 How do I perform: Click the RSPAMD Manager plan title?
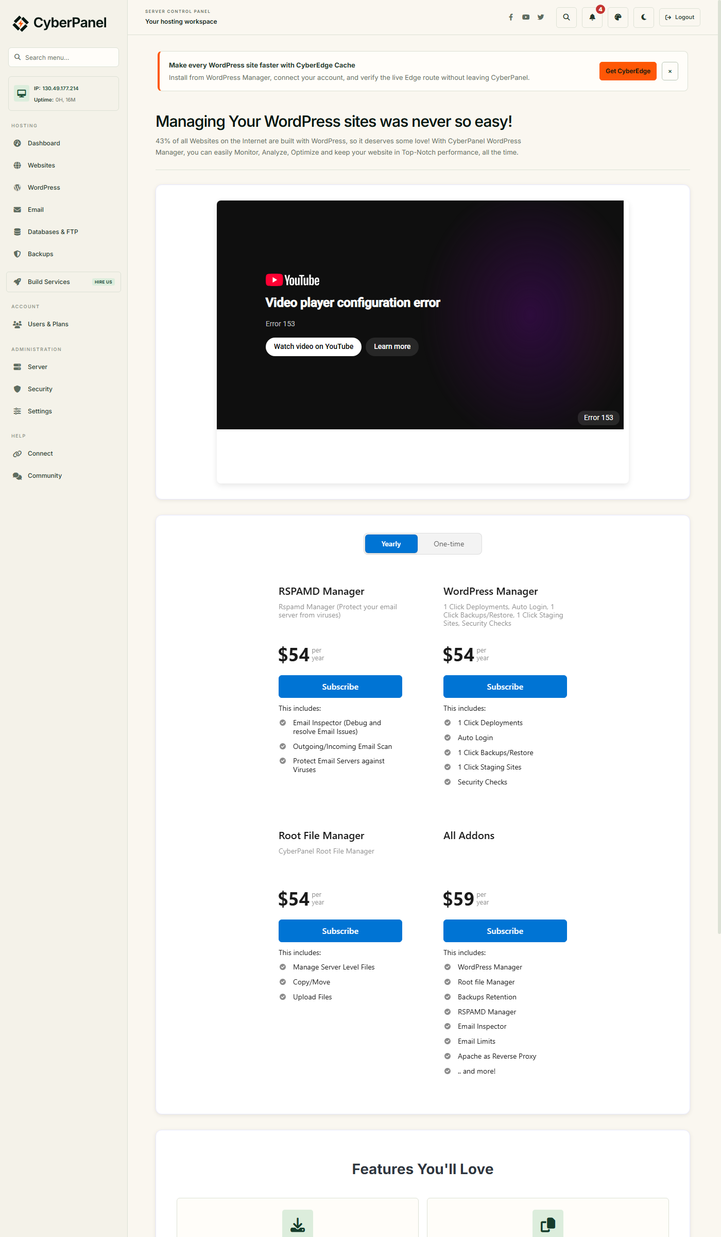pyautogui.click(x=321, y=591)
